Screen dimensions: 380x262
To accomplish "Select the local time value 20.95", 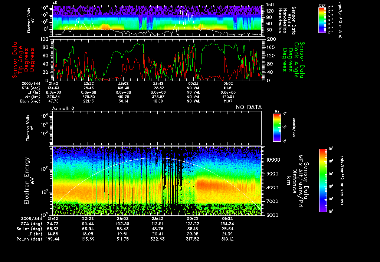I will (x=193, y=234).
